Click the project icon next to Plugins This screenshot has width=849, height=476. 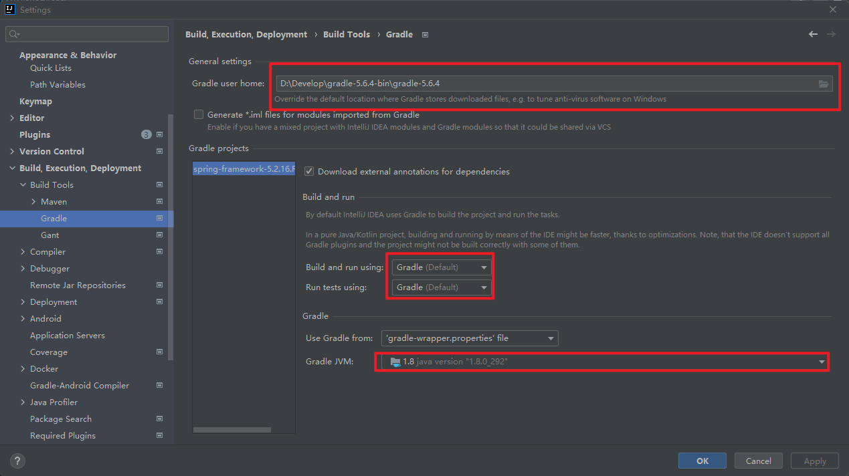point(159,134)
